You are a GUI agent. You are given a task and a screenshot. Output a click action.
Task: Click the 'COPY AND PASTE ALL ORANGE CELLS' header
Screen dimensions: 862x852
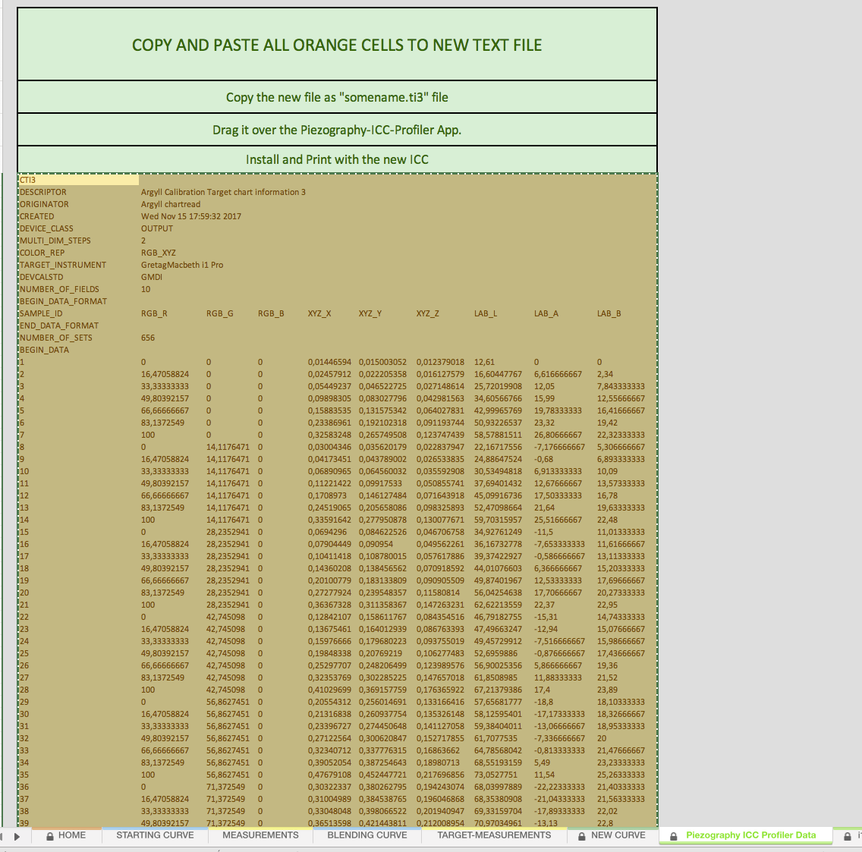click(337, 45)
